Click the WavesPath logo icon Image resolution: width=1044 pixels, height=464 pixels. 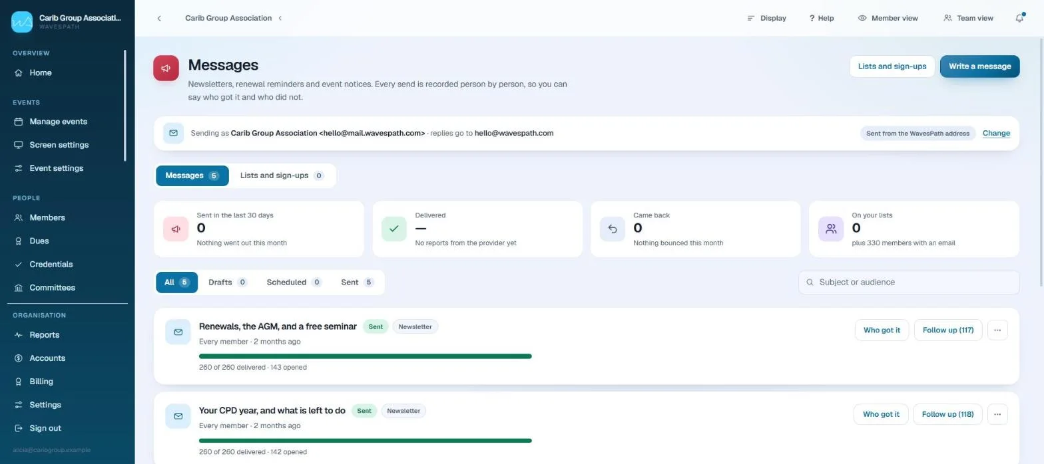[22, 22]
